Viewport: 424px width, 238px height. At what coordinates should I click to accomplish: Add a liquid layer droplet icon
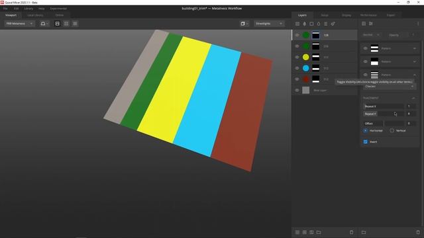[x=319, y=24]
